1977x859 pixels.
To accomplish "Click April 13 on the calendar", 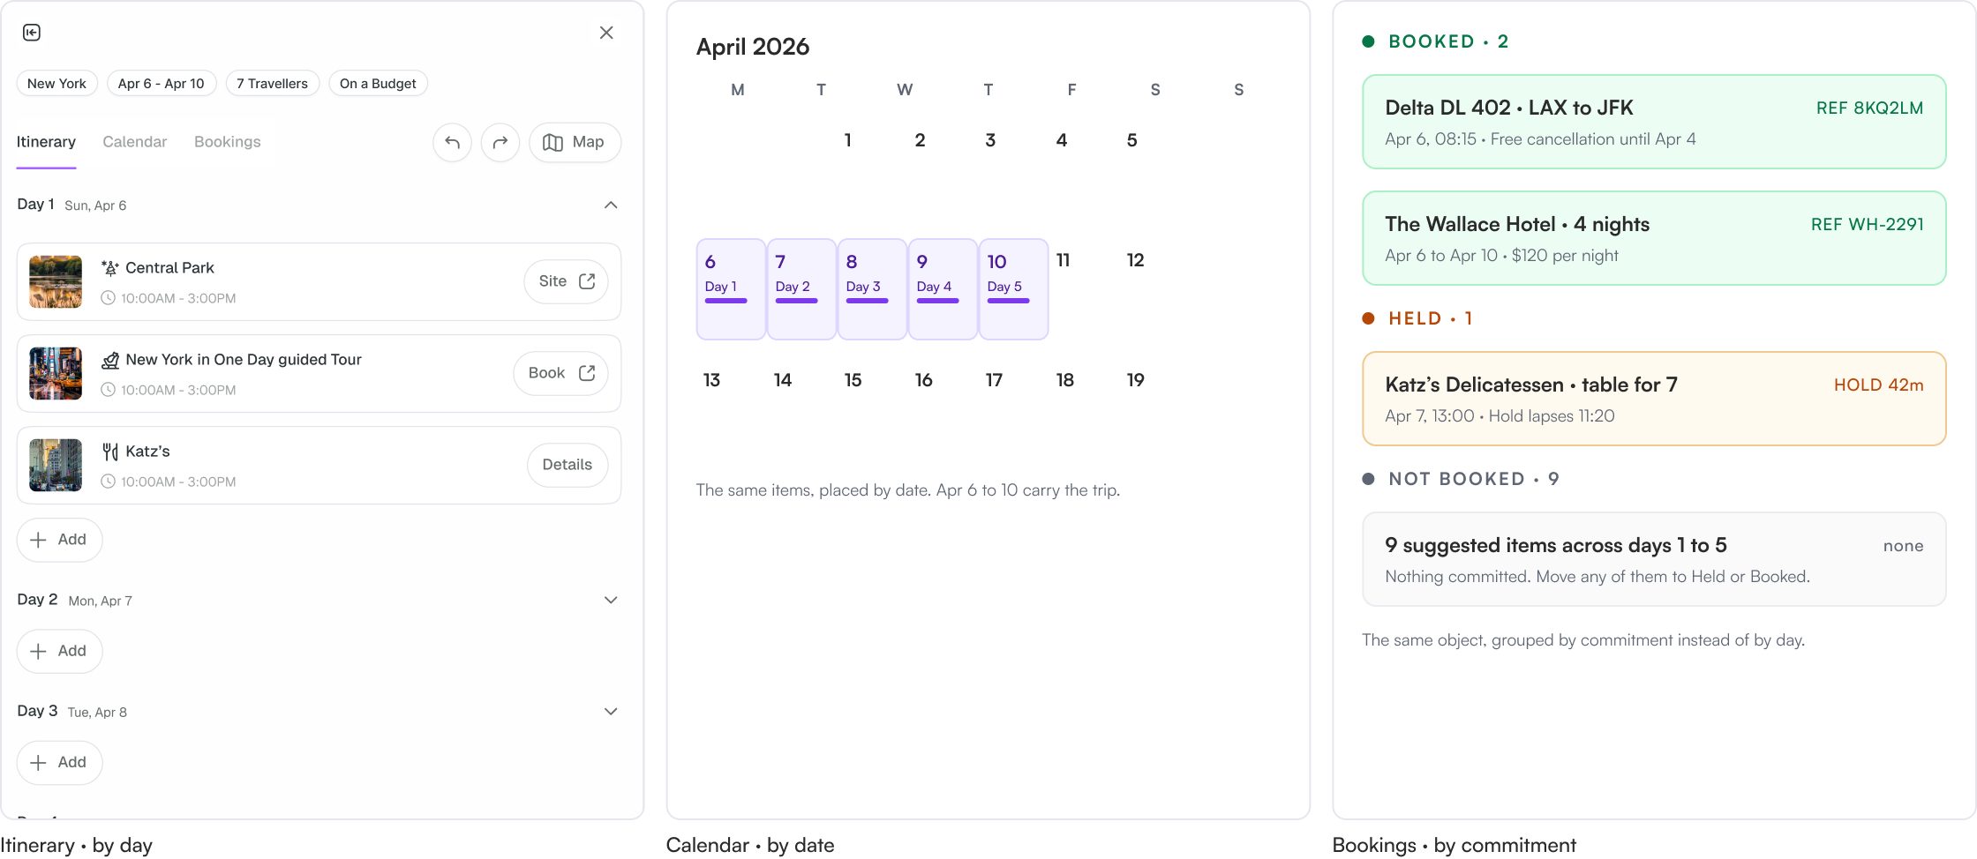I will tap(711, 380).
